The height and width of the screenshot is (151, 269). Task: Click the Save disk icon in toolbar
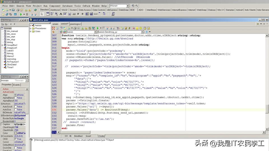13,10
